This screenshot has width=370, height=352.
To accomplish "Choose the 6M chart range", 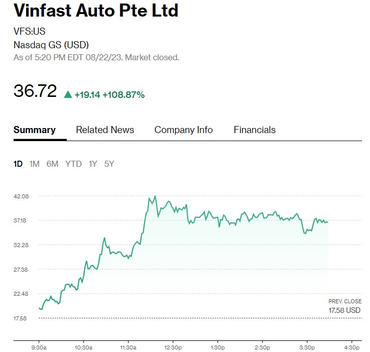I will click(52, 164).
